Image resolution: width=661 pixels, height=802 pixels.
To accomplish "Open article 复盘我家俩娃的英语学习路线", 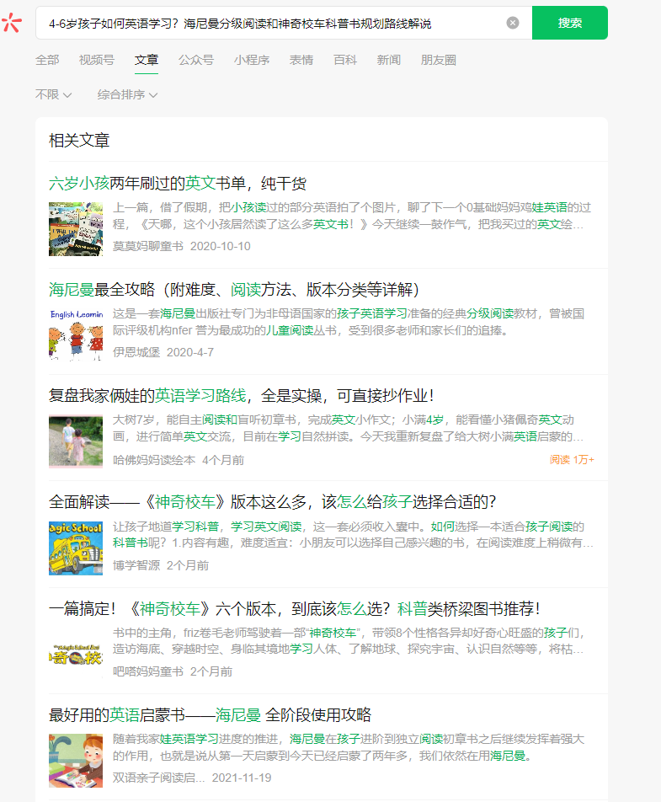I will coord(242,395).
